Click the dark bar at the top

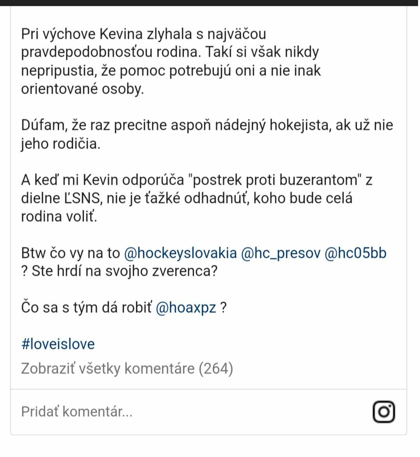point(210,3)
